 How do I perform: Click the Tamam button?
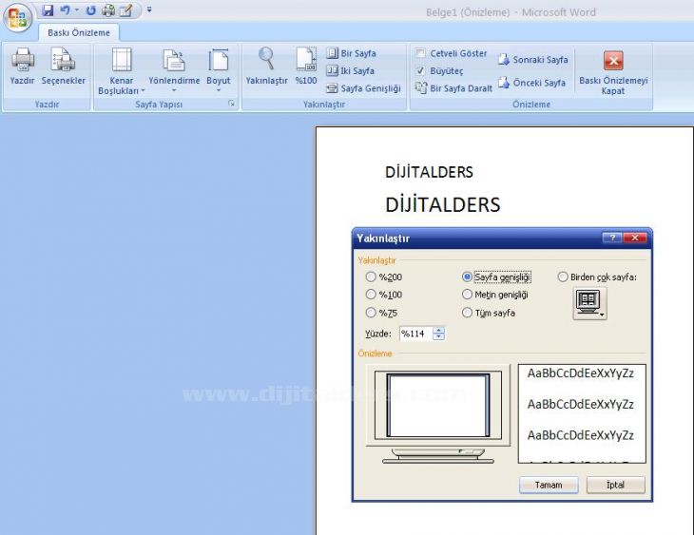click(549, 485)
